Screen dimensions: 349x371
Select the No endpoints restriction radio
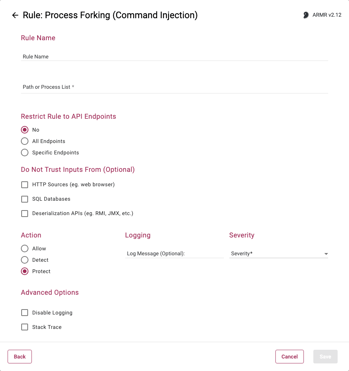click(25, 130)
